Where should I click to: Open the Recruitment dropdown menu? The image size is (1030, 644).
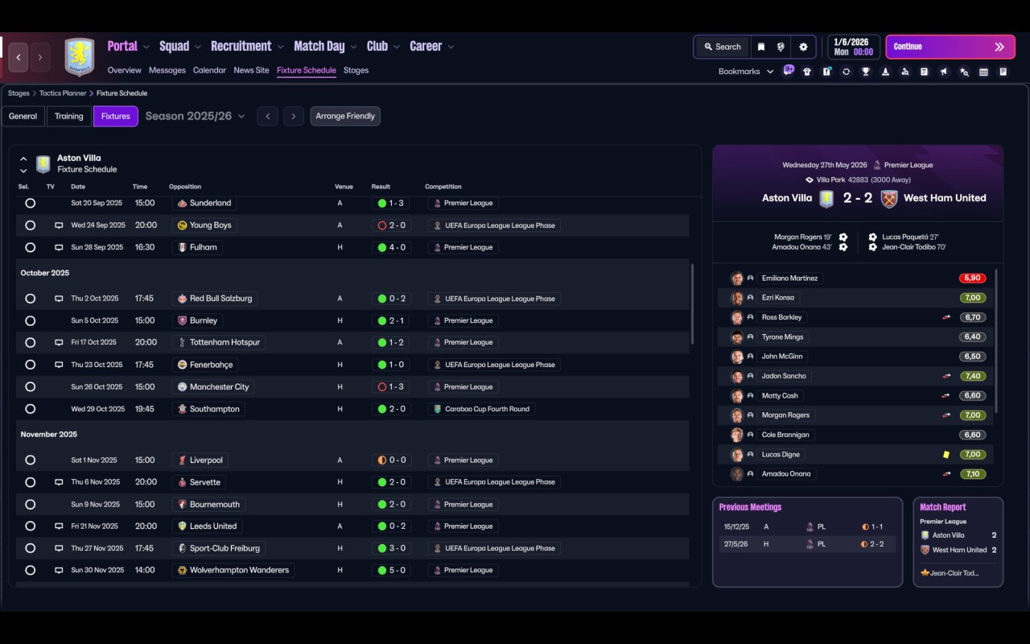[248, 47]
